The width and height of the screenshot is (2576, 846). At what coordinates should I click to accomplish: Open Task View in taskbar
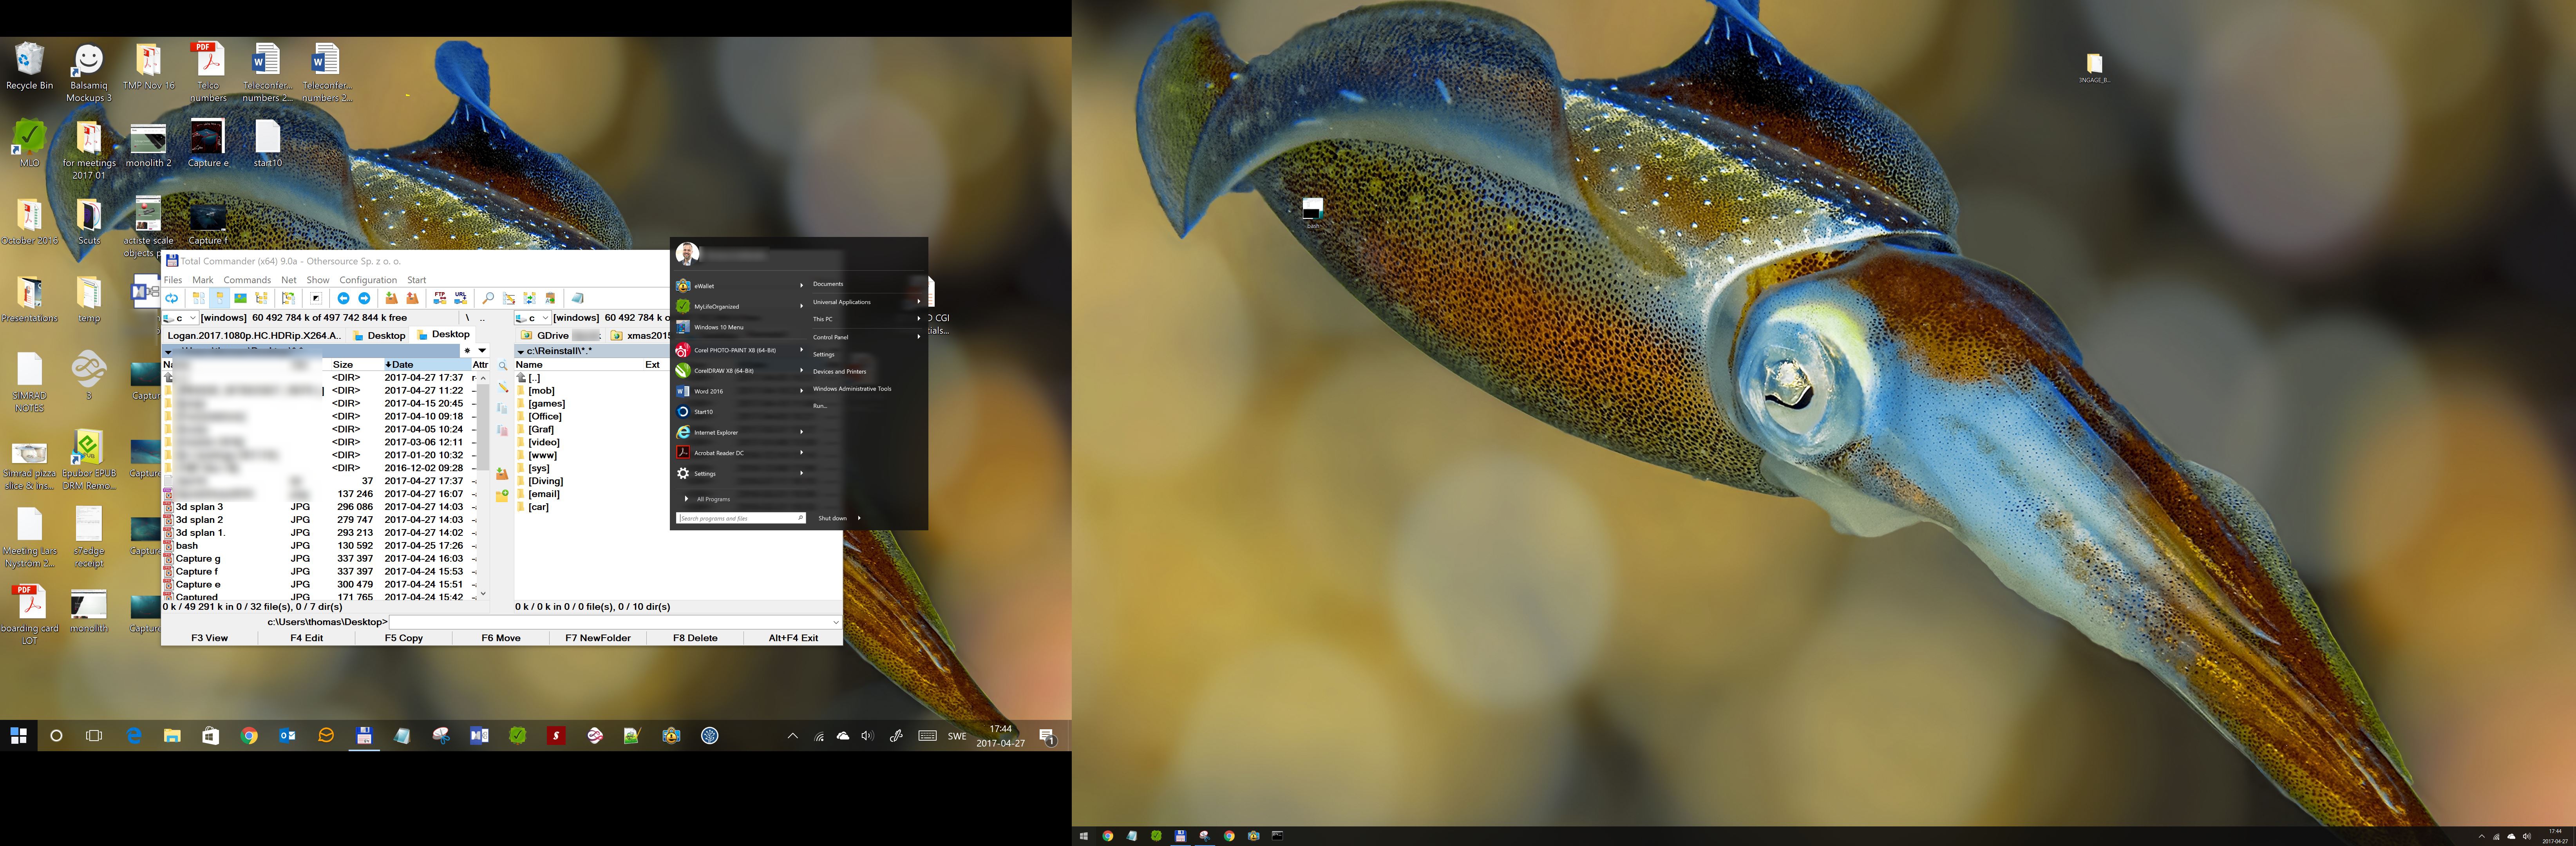94,736
